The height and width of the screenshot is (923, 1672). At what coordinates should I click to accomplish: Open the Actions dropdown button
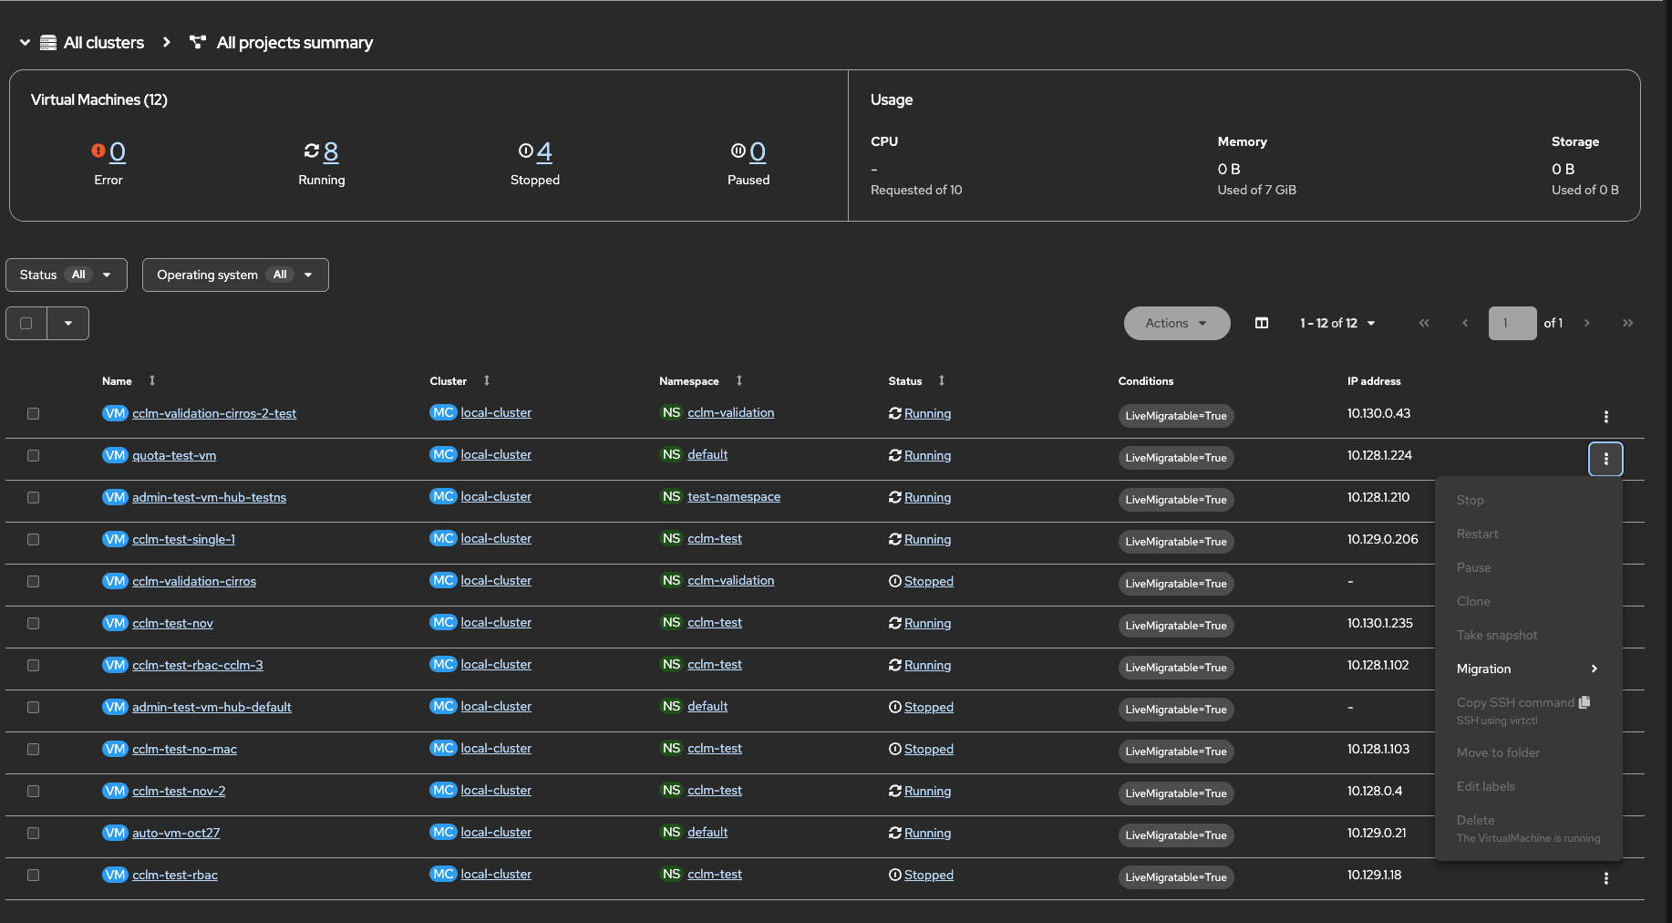click(1176, 323)
